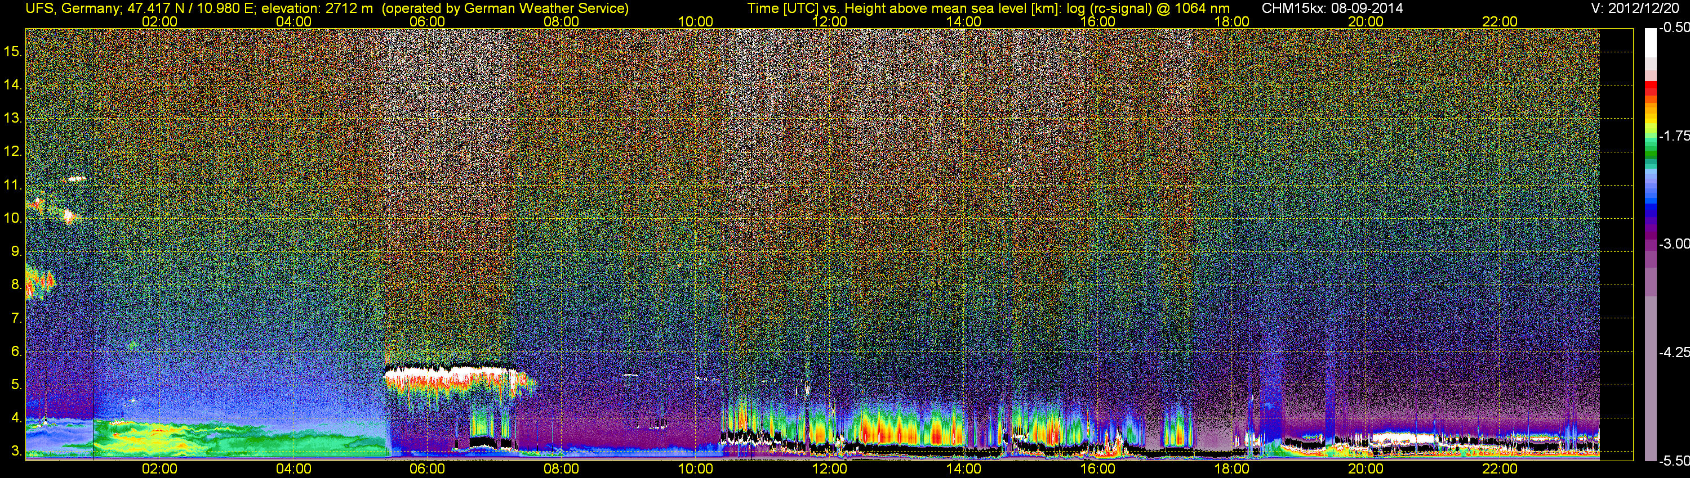Click the '14:00' label on the top time axis
Viewport: 1690px width, 478px height.
pos(964,21)
